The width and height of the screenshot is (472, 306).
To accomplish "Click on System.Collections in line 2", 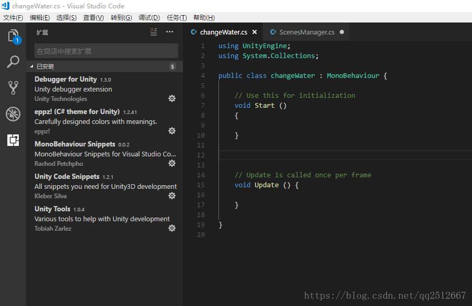I will pyautogui.click(x=279, y=56).
